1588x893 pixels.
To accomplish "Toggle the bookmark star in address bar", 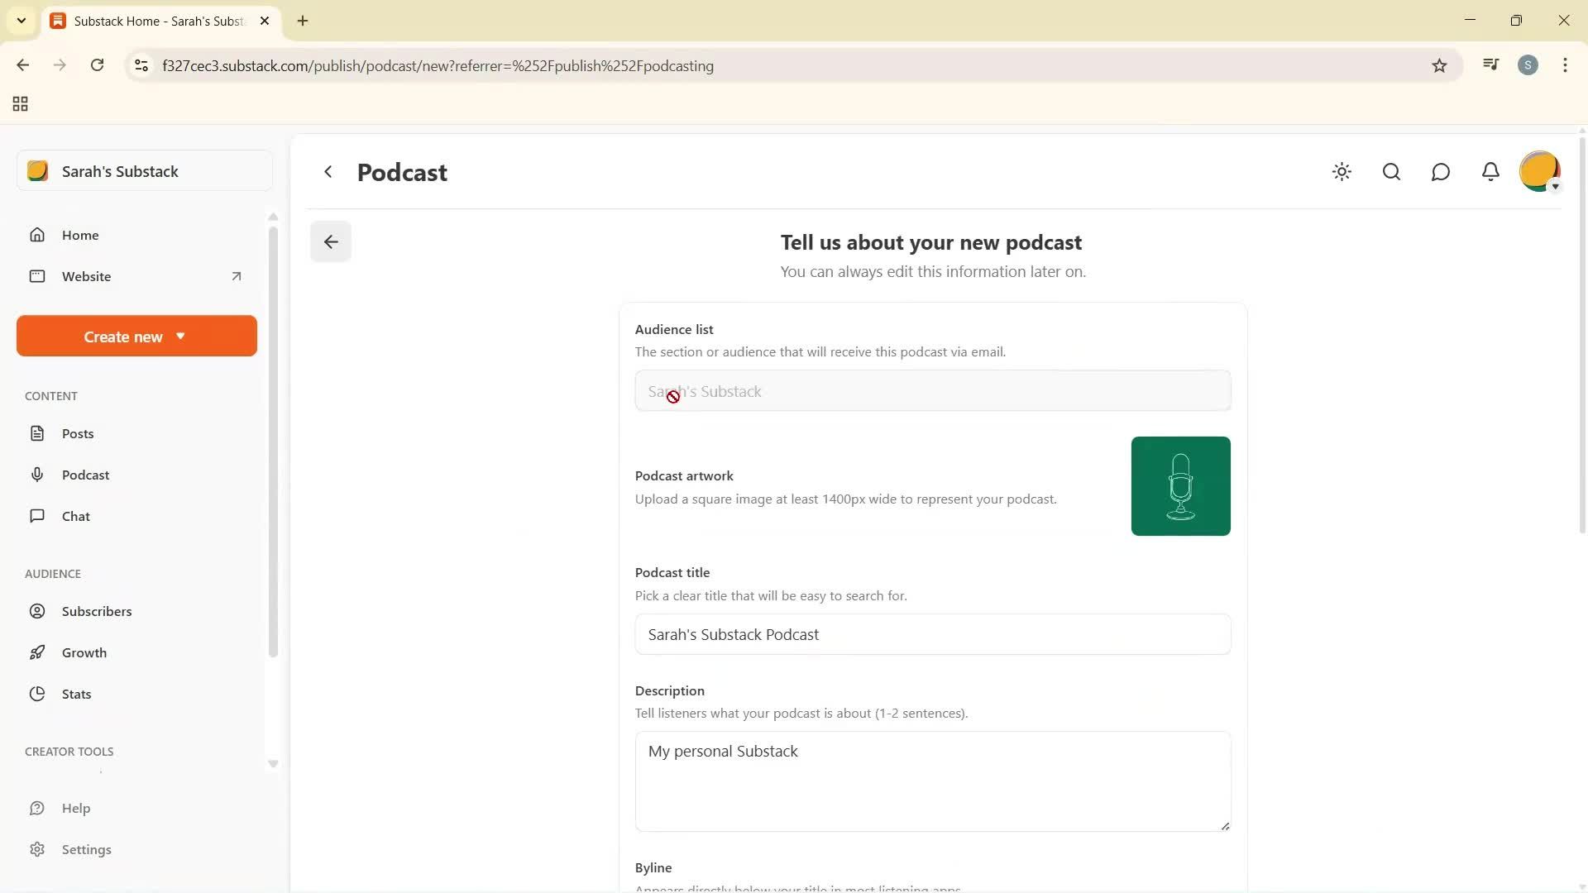I will tap(1439, 65).
